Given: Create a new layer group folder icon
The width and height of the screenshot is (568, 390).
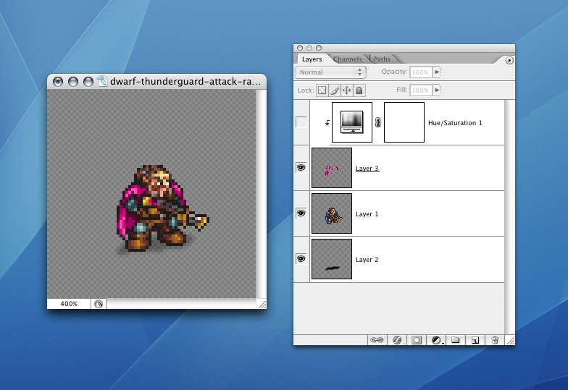Looking at the screenshot, I should tap(455, 340).
